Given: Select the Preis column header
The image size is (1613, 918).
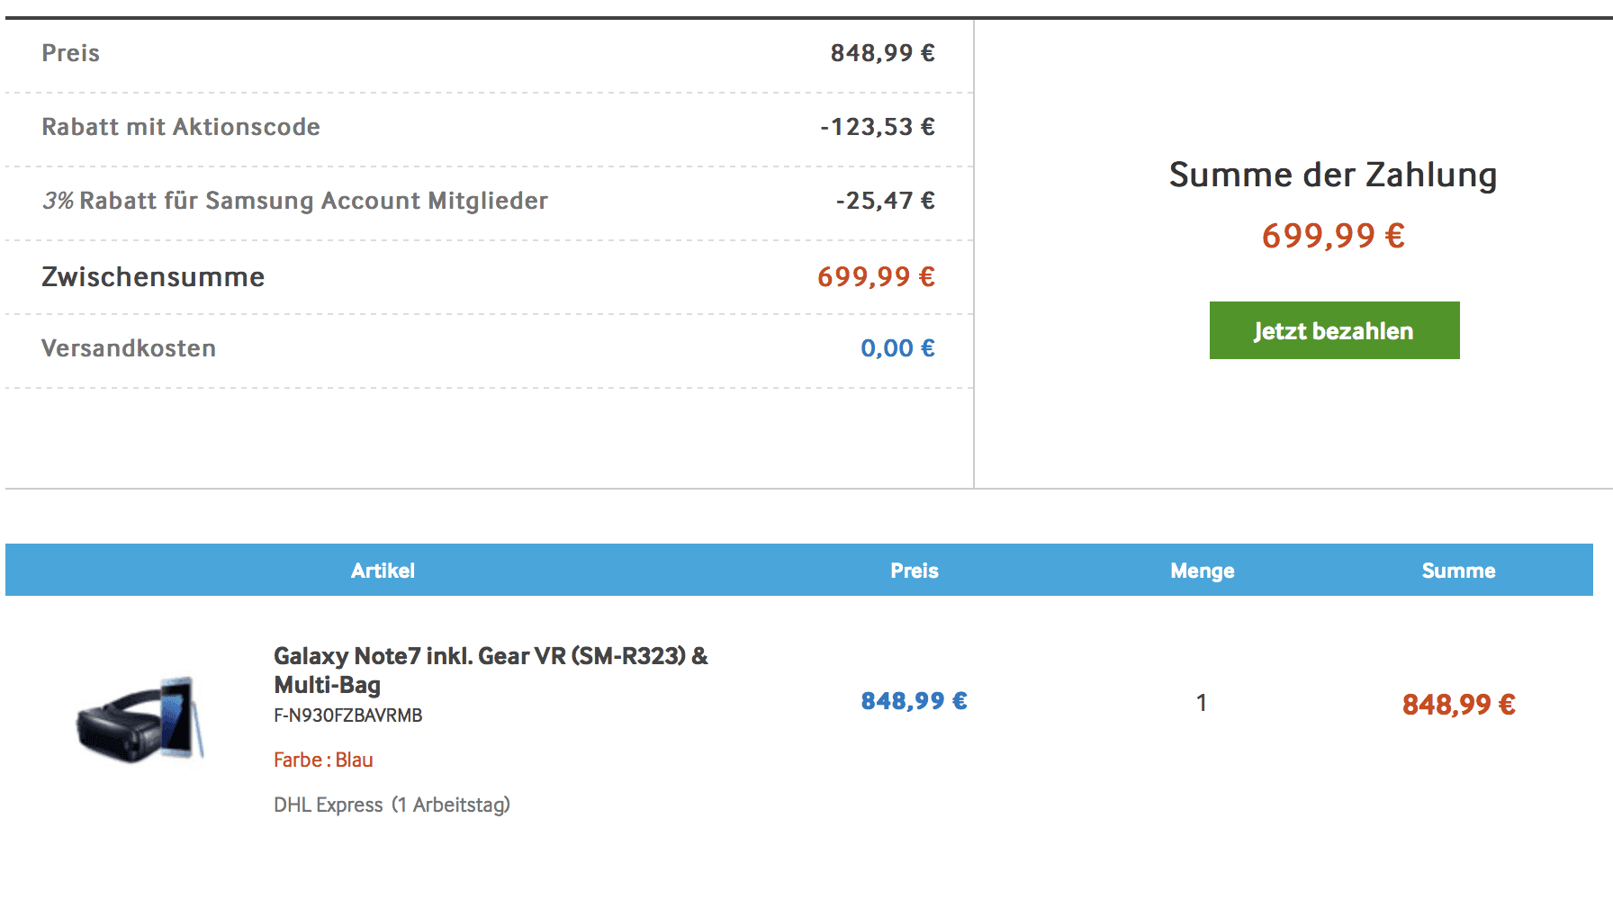Looking at the screenshot, I should 915,571.
